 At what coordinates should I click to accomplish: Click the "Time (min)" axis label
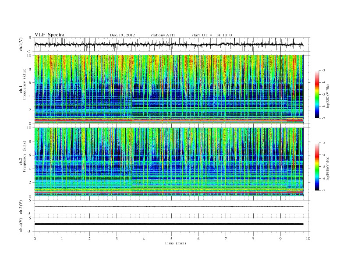[175, 243]
